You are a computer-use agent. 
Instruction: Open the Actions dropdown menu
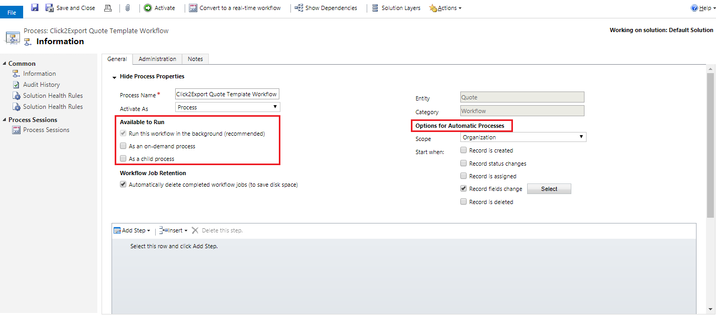coord(445,8)
